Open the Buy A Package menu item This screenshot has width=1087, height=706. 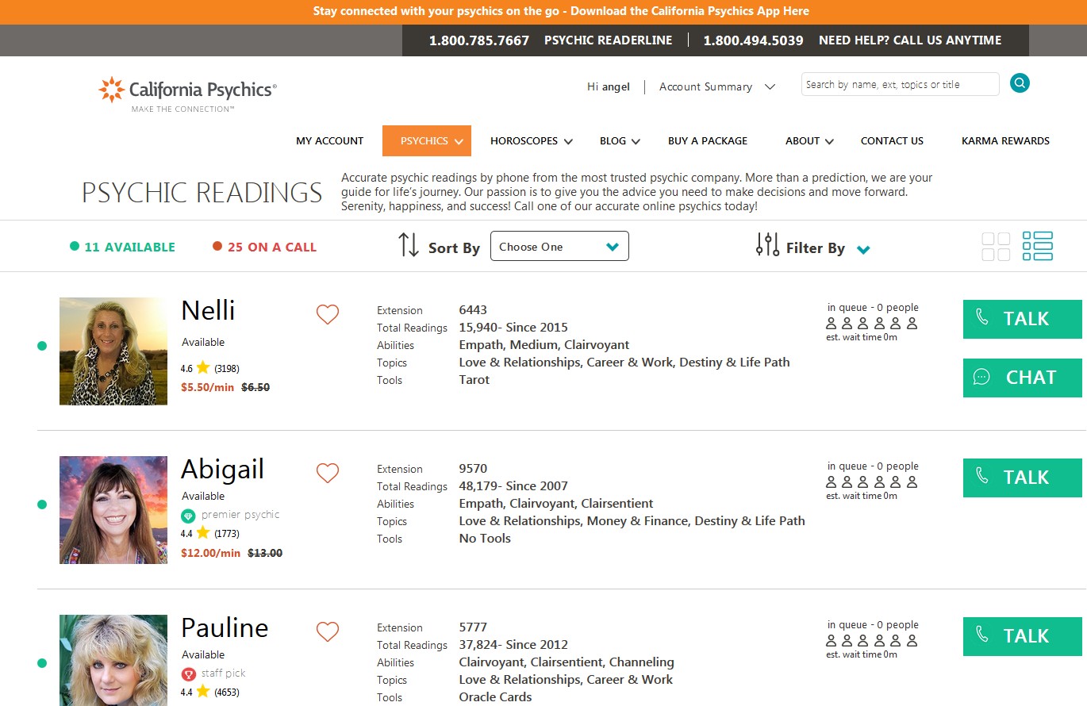pos(708,140)
